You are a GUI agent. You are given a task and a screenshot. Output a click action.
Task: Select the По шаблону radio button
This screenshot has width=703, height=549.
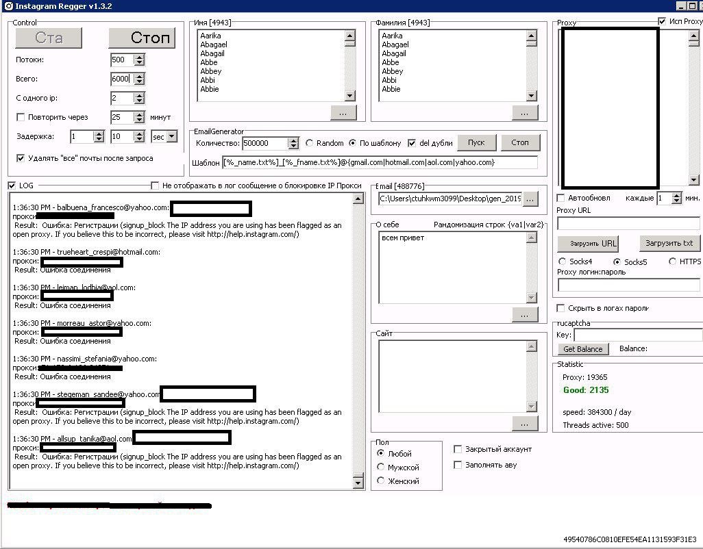(x=353, y=143)
